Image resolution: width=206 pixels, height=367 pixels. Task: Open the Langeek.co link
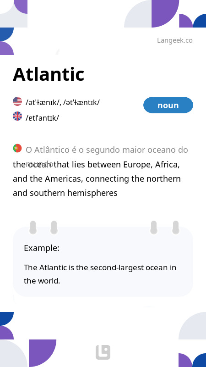175,40
